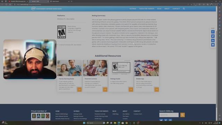Open the ESRB logo in the site header
This screenshot has height=125, width=222.
pyautogui.click(x=46, y=9)
